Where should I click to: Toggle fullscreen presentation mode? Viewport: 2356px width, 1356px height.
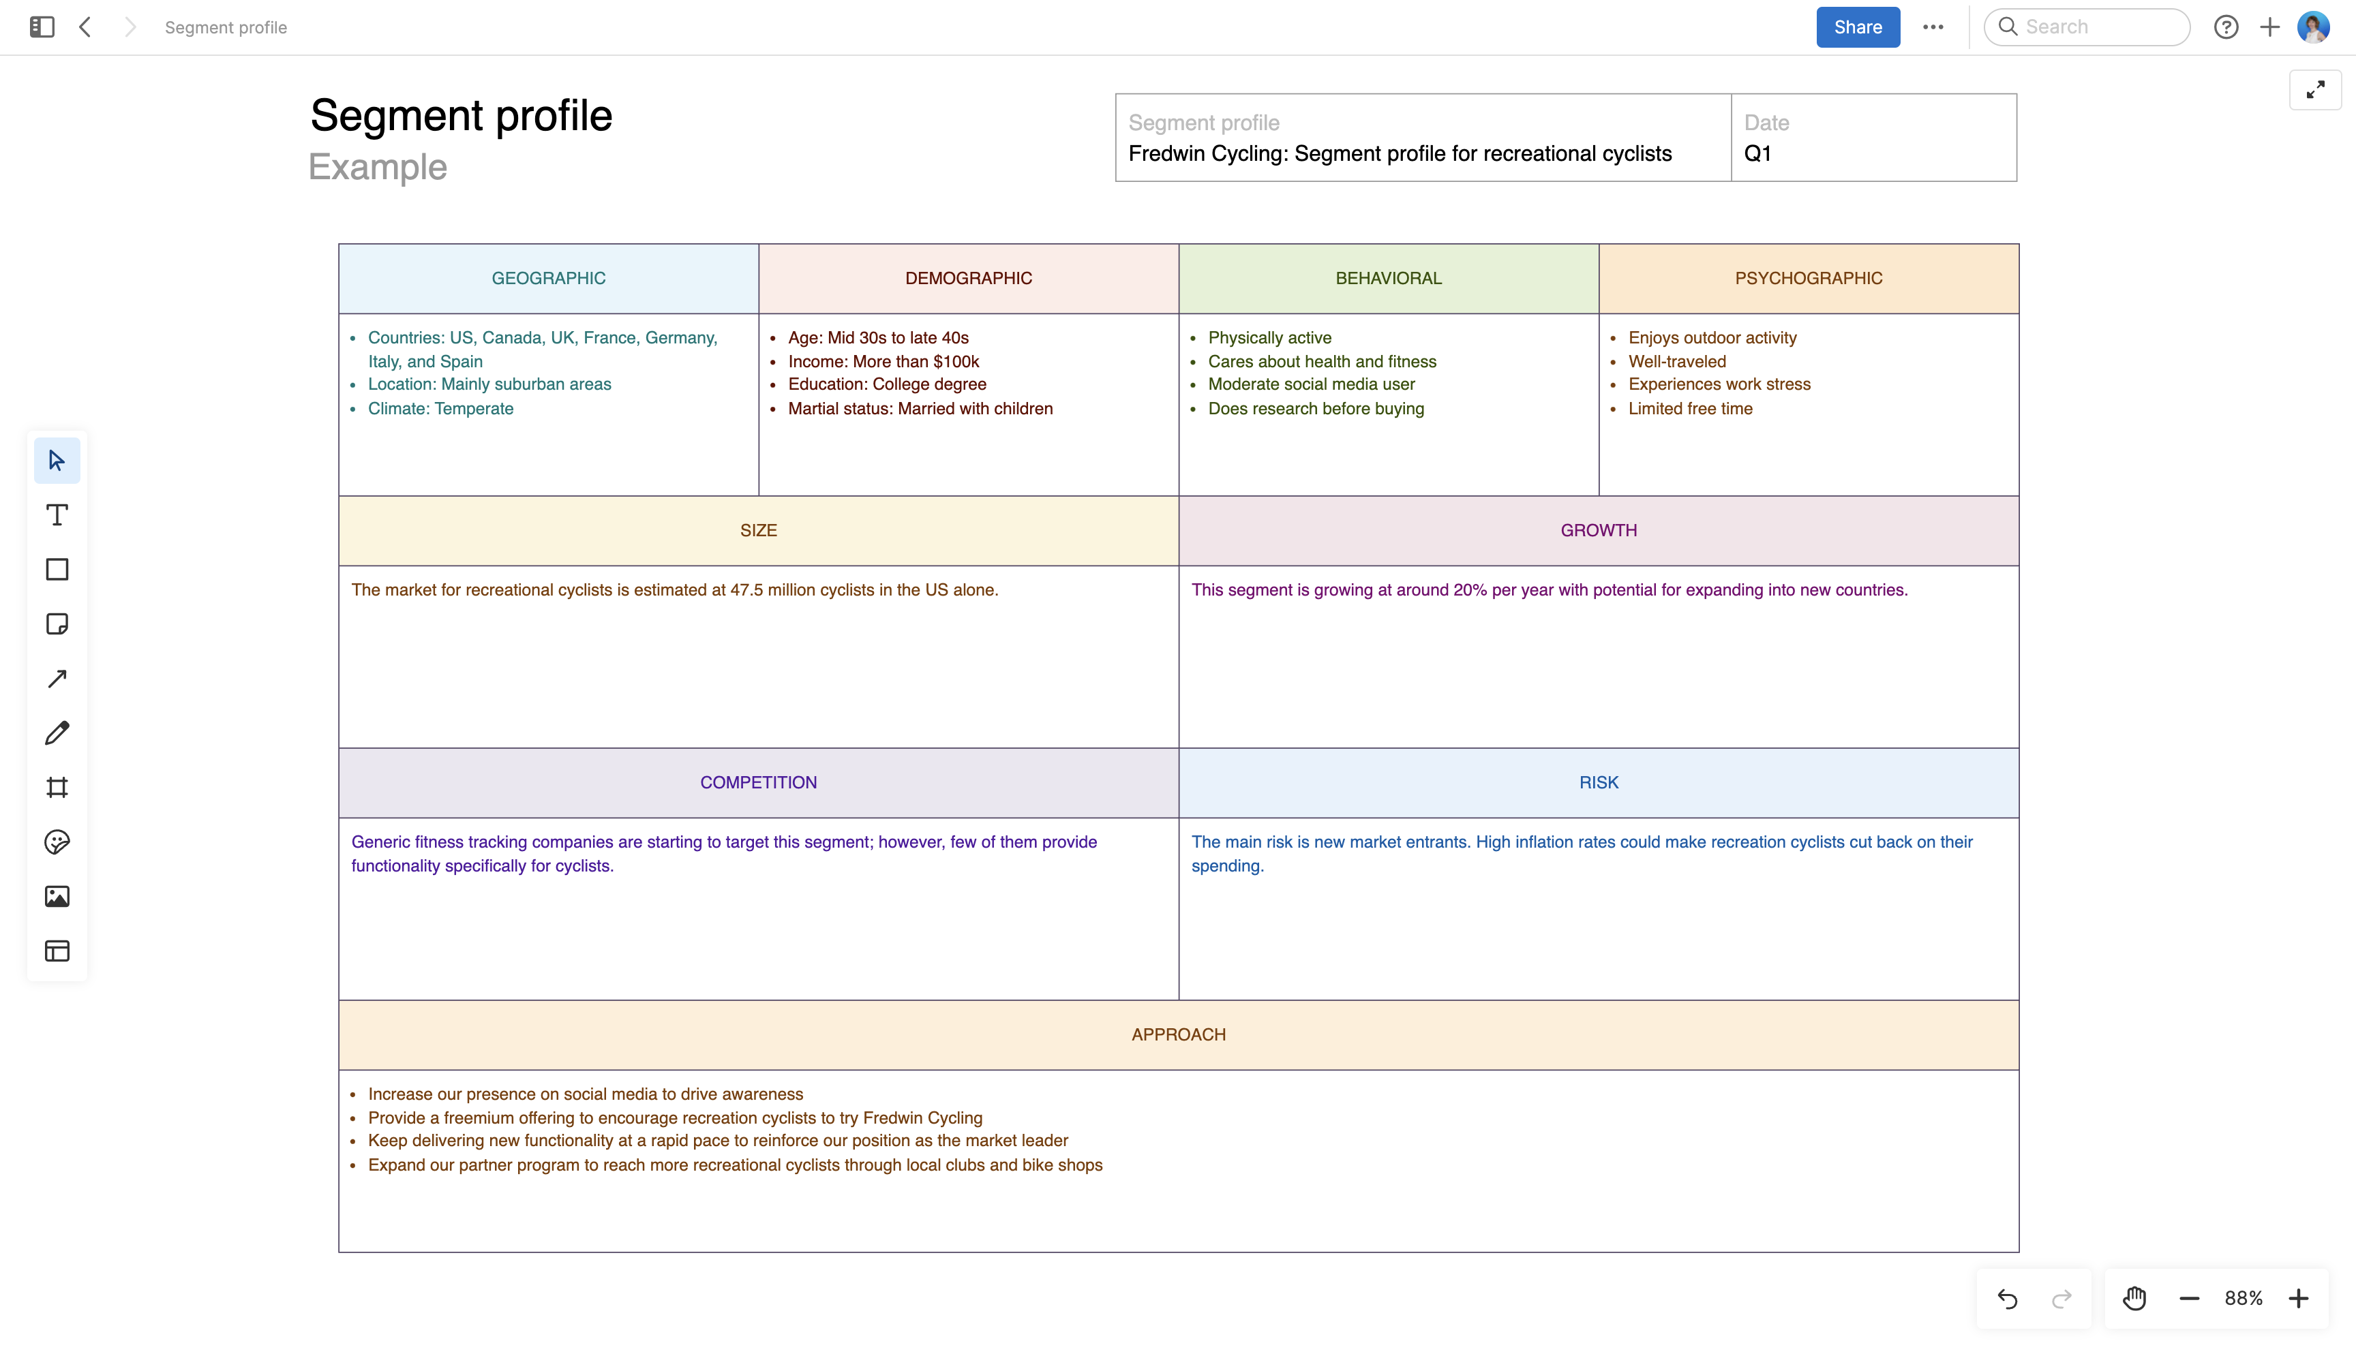(2315, 89)
